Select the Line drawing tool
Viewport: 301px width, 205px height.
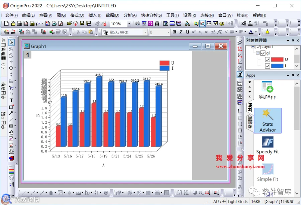tap(11, 120)
